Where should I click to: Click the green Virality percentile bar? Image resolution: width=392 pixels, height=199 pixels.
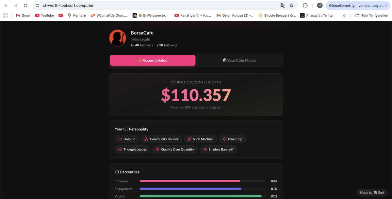coord(201,196)
